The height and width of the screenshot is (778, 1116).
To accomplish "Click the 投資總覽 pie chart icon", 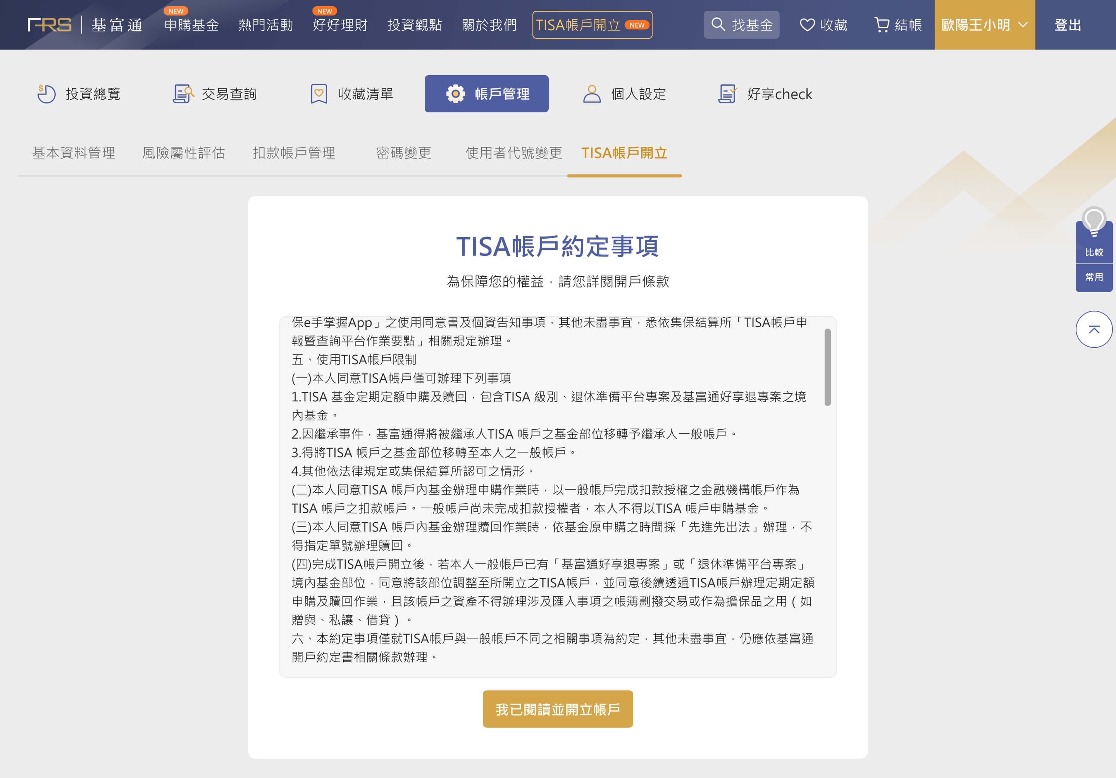I will coord(46,94).
